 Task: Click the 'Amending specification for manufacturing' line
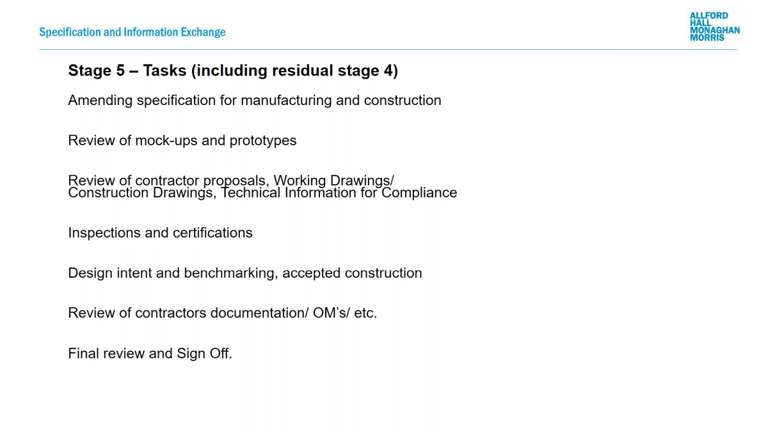click(255, 100)
